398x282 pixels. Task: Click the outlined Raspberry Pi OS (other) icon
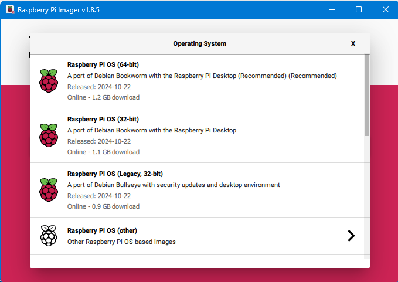pos(49,236)
